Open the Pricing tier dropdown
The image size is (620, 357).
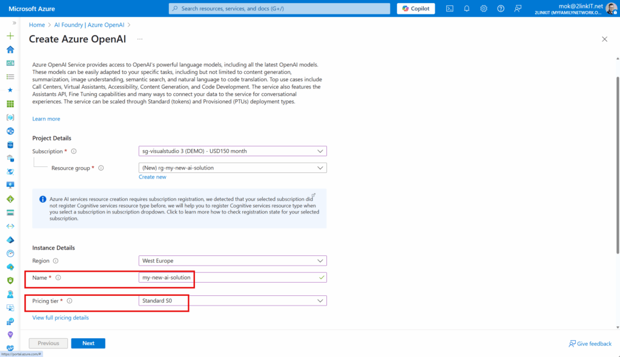click(x=232, y=301)
